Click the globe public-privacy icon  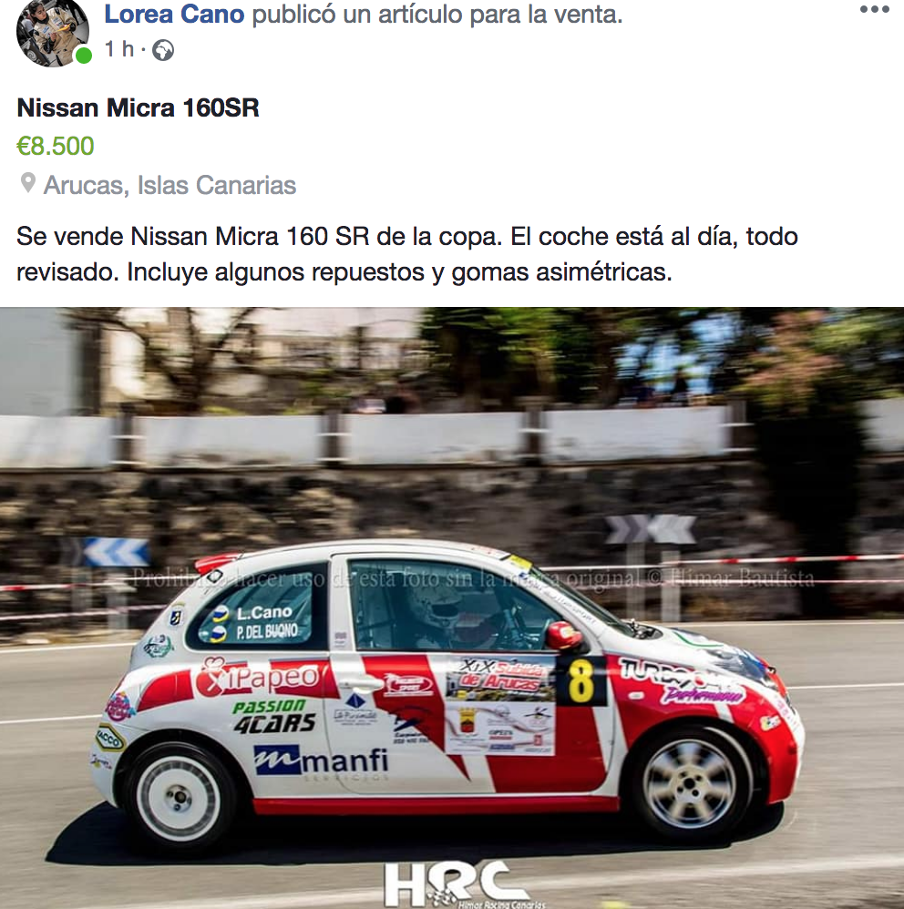coord(163,50)
